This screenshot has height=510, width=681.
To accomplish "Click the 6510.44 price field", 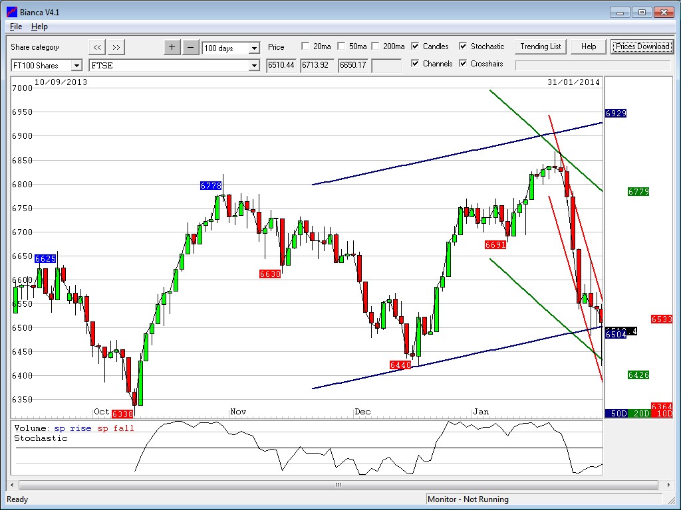I will (x=281, y=66).
